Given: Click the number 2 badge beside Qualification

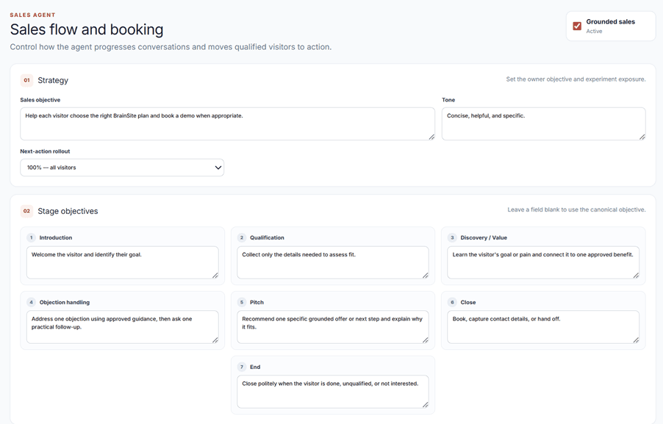Looking at the screenshot, I should click(x=241, y=237).
